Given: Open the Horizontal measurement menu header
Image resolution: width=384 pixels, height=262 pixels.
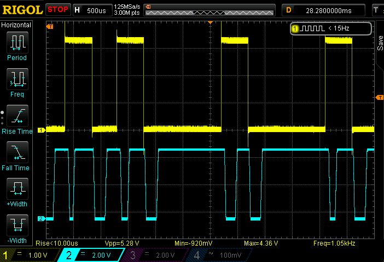Looking at the screenshot, I should [x=17, y=25].
